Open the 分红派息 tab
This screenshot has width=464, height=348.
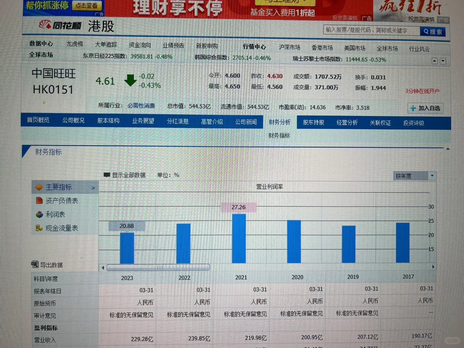(178, 121)
